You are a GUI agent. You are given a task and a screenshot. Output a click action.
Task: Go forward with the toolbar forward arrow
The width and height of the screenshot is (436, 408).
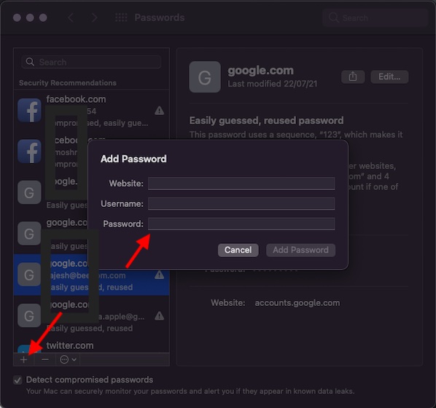(95, 17)
